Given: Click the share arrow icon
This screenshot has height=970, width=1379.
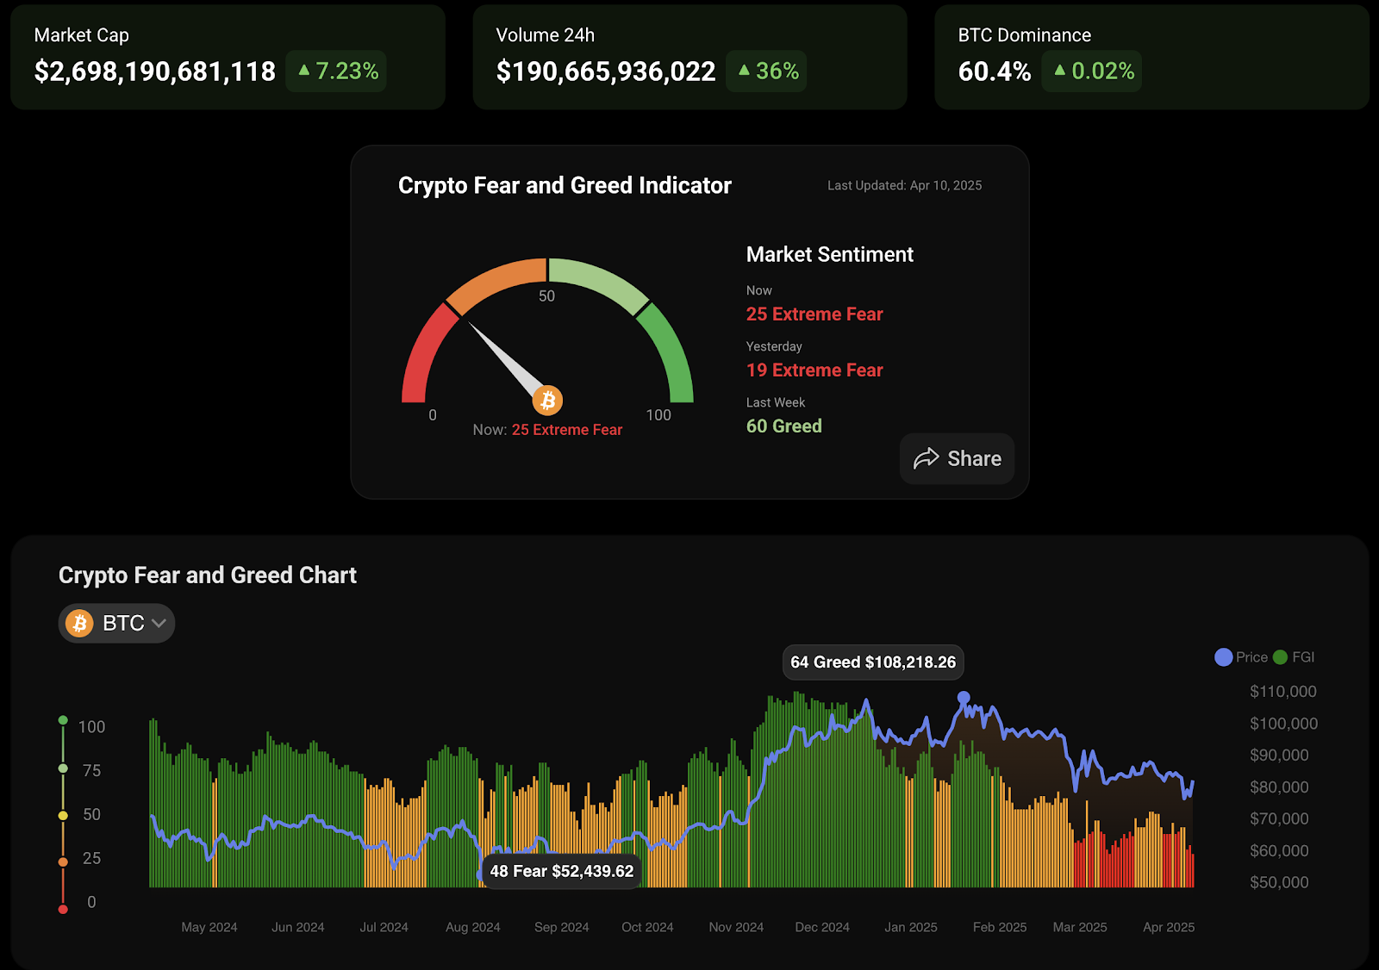Looking at the screenshot, I should click(927, 458).
